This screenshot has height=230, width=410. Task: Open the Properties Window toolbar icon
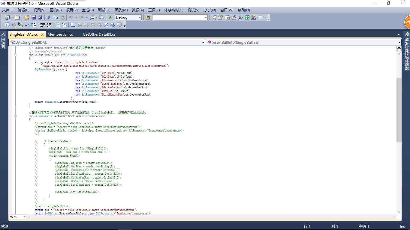(x=221, y=17)
